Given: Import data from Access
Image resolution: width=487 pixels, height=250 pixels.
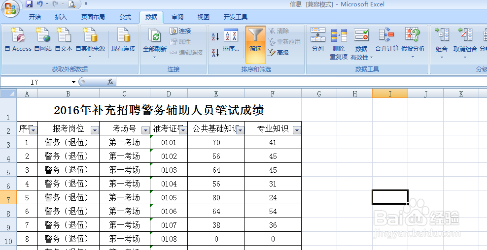Looking at the screenshot, I should [x=18, y=39].
